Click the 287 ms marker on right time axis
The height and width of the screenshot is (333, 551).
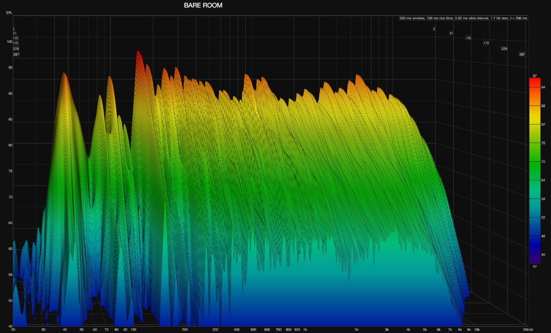click(x=522, y=54)
